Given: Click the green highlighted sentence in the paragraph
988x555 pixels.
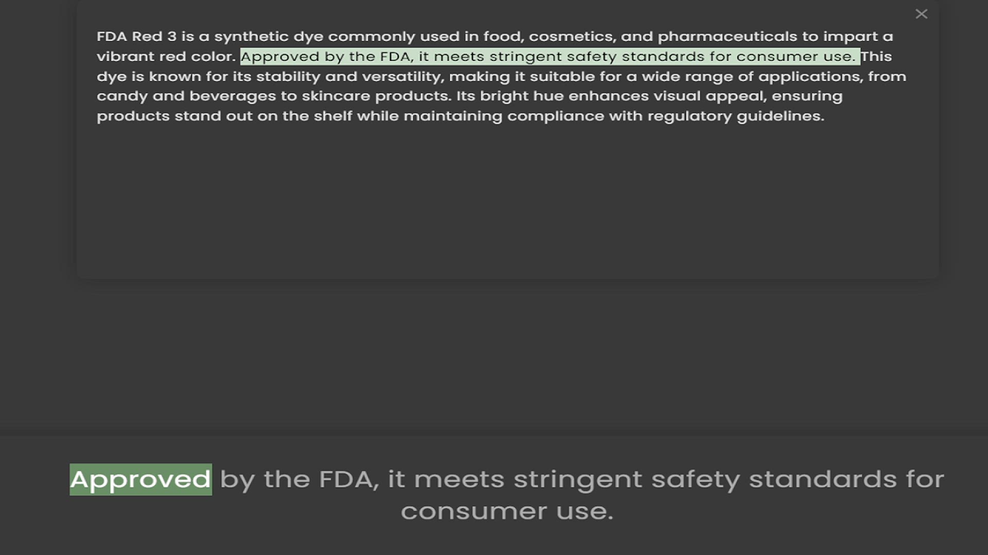Looking at the screenshot, I should pyautogui.click(x=550, y=57).
